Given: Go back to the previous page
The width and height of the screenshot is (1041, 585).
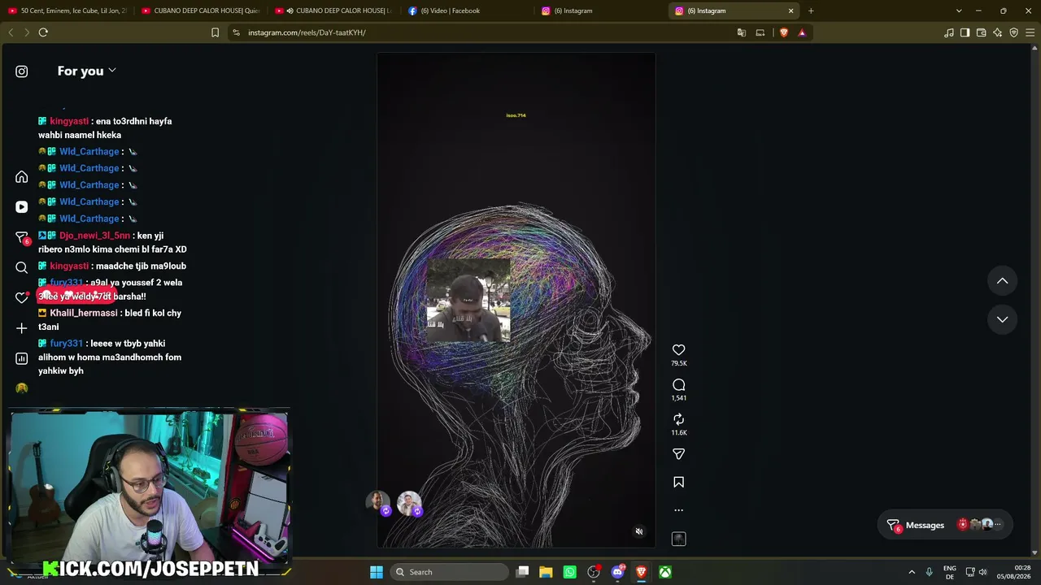Looking at the screenshot, I should [x=11, y=32].
